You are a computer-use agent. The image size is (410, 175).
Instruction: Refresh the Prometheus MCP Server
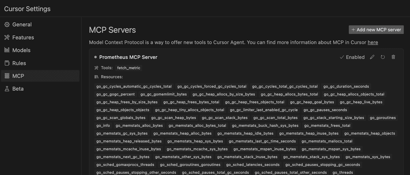[383, 57]
